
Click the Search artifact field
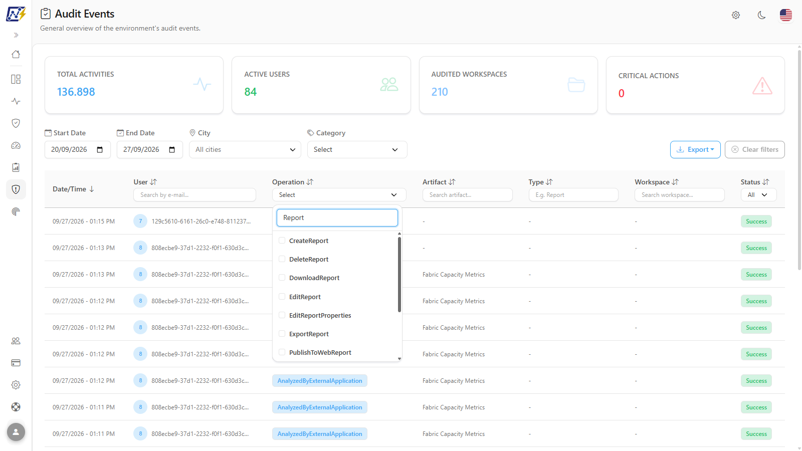coord(468,195)
